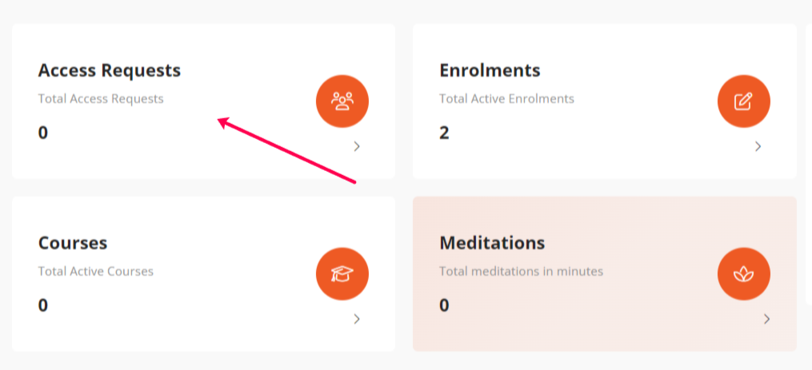812x370 pixels.
Task: Click the Meditations heading
Action: coord(492,243)
